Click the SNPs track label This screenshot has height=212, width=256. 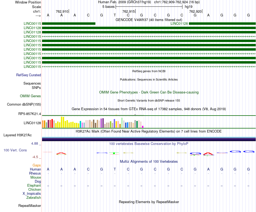pos(36,88)
